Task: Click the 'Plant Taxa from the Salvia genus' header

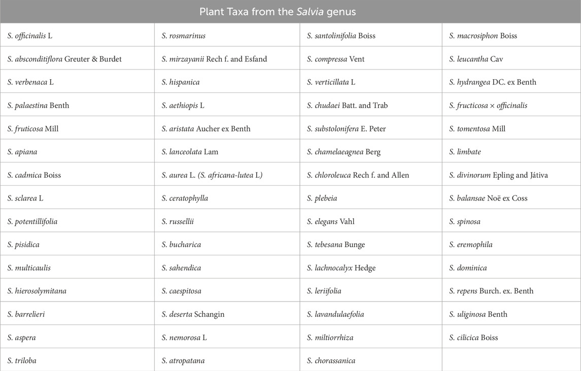Action: [x=290, y=12]
